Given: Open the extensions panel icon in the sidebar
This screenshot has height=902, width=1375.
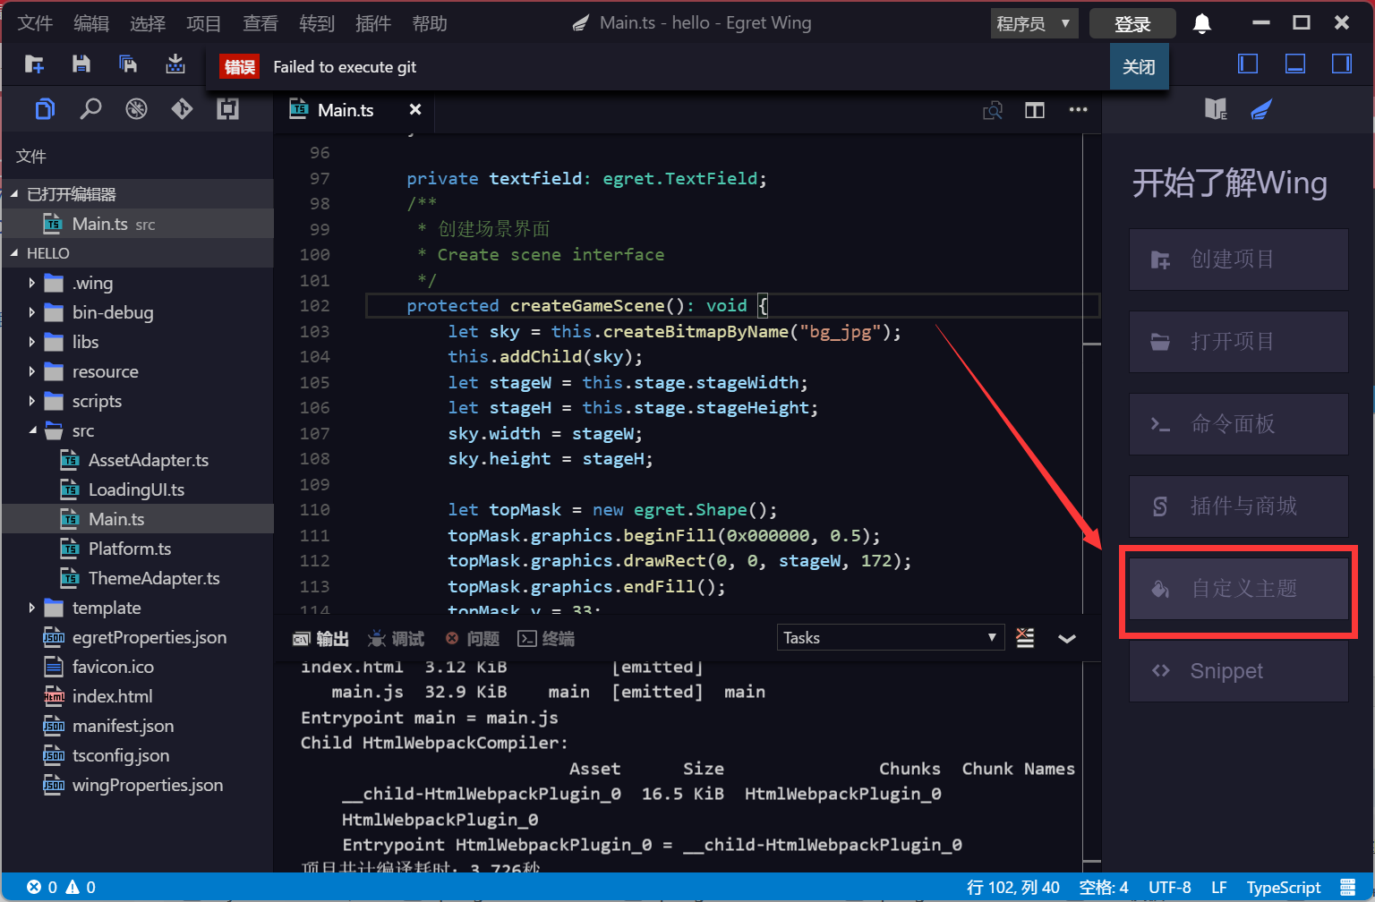Looking at the screenshot, I should pos(227,109).
